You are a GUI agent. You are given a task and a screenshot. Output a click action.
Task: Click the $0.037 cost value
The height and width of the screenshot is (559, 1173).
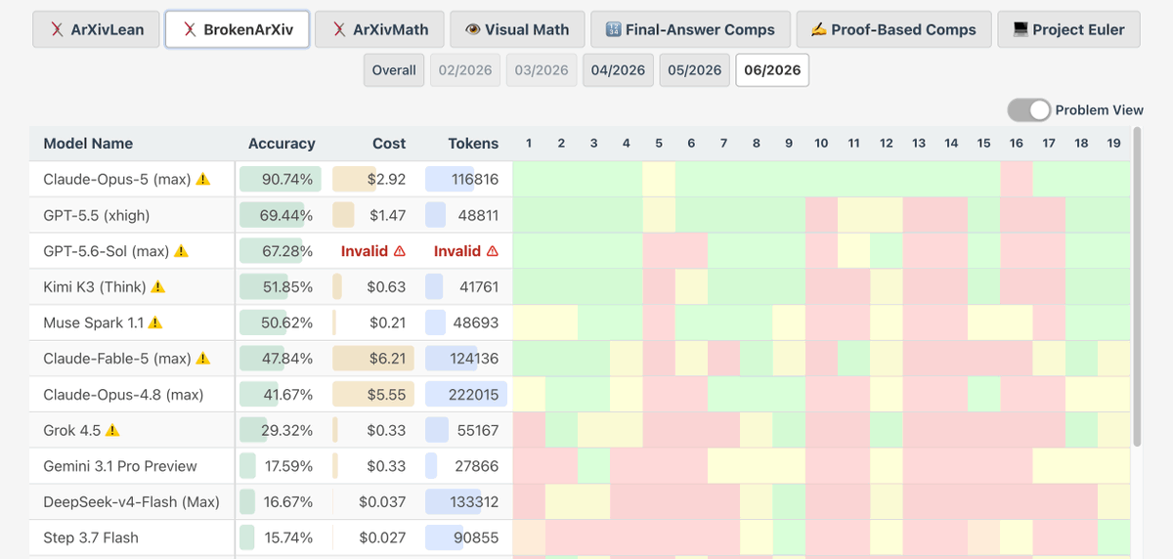coord(382,502)
